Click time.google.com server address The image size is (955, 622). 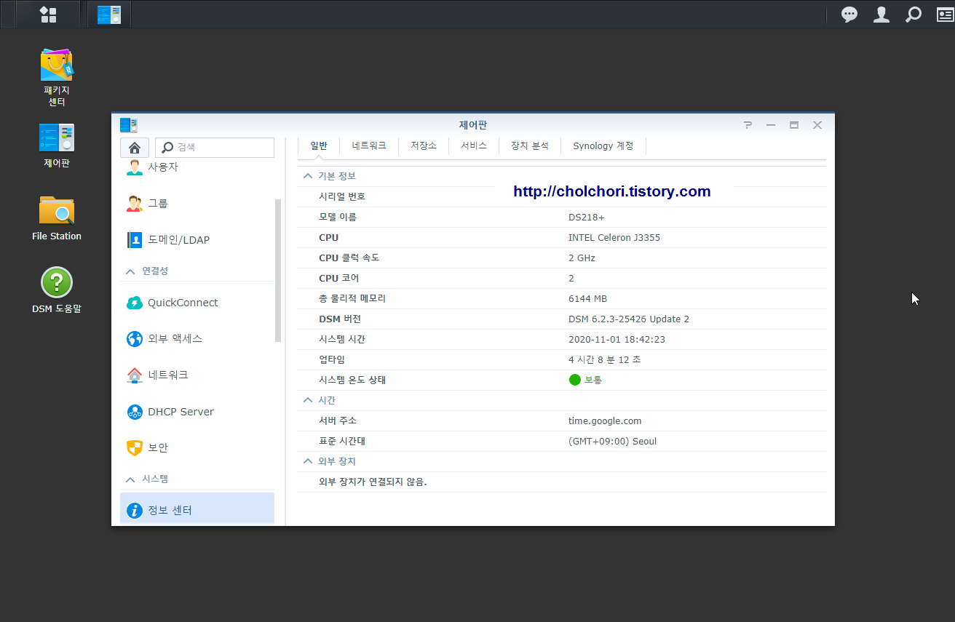pyautogui.click(x=605, y=421)
